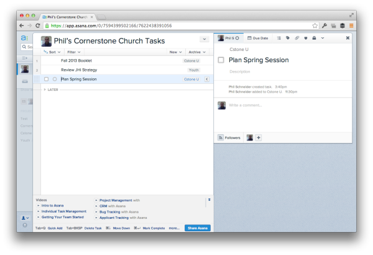Collapse details arrow on Plan Spring Session row
Screen dimensions: 373x255
(207, 79)
